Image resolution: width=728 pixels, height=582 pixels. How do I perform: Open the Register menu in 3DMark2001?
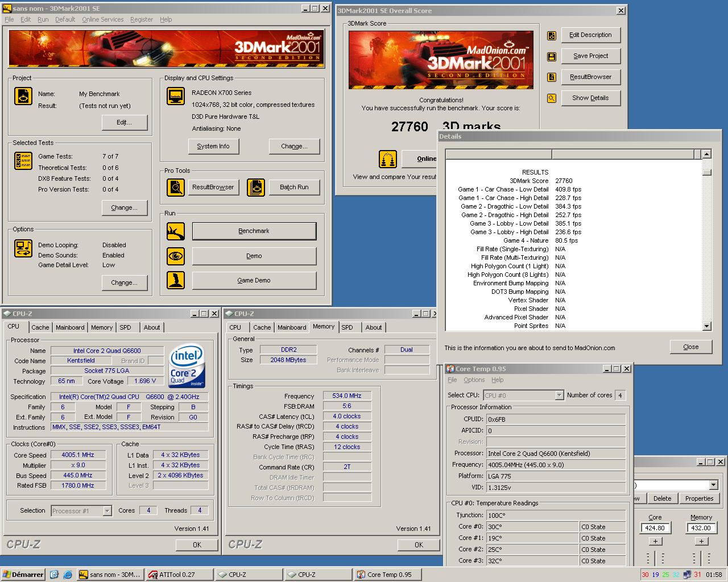coord(142,19)
